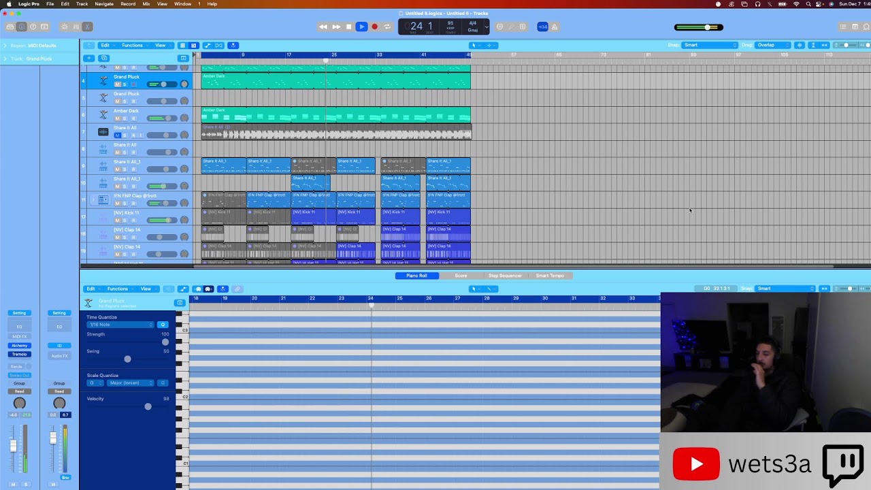Open macOS Spotlight search icon
The image size is (871, 490).
click(x=808, y=3)
